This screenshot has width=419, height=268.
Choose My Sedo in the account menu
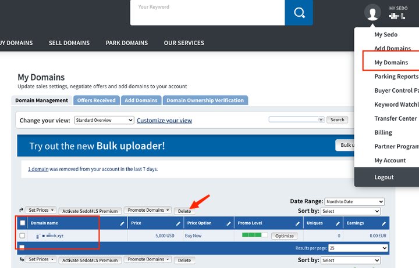(x=386, y=34)
